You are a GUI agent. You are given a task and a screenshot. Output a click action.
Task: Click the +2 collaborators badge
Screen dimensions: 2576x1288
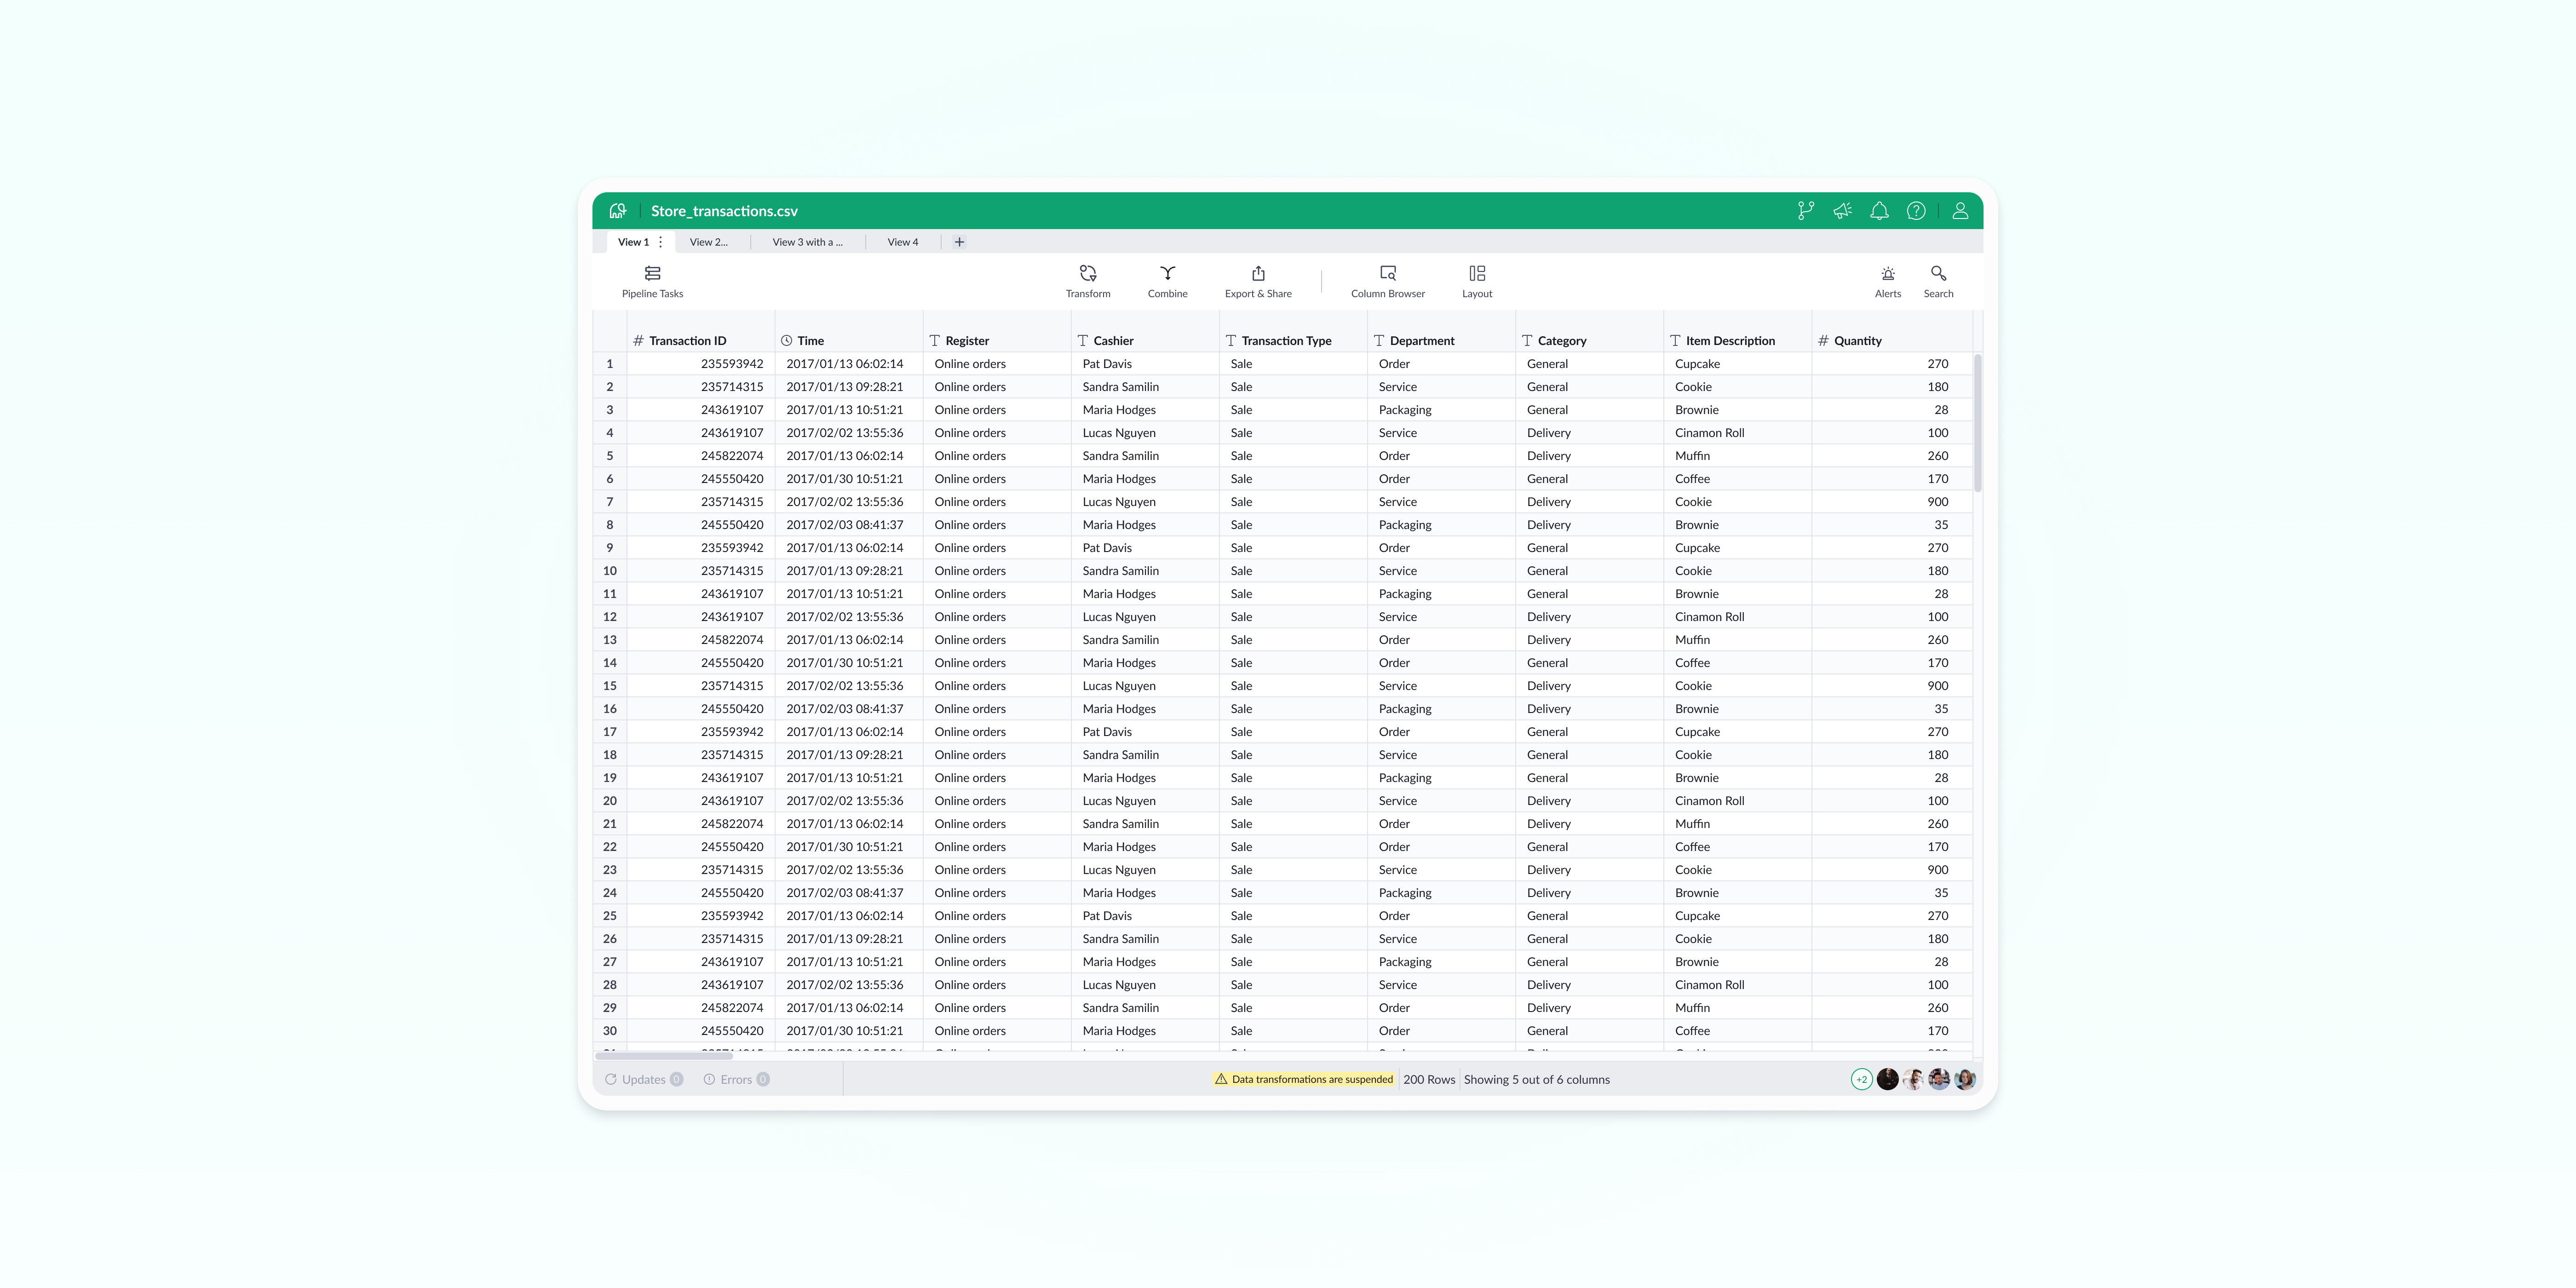[1861, 1080]
